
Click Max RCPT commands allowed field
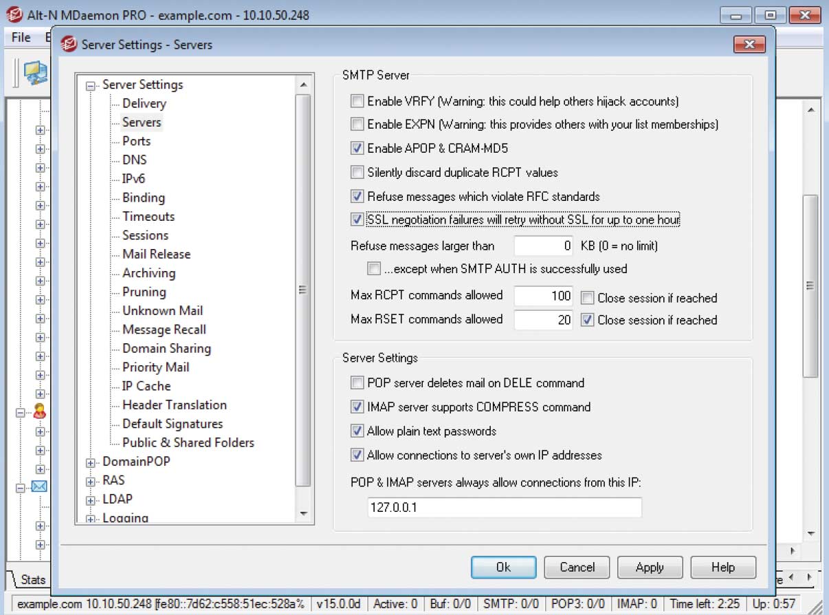544,296
